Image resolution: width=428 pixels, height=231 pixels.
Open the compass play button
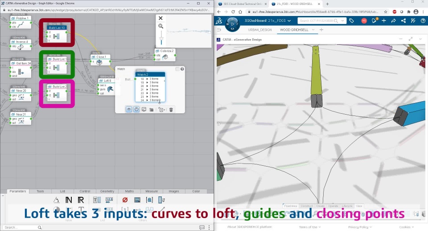pos(233,24)
